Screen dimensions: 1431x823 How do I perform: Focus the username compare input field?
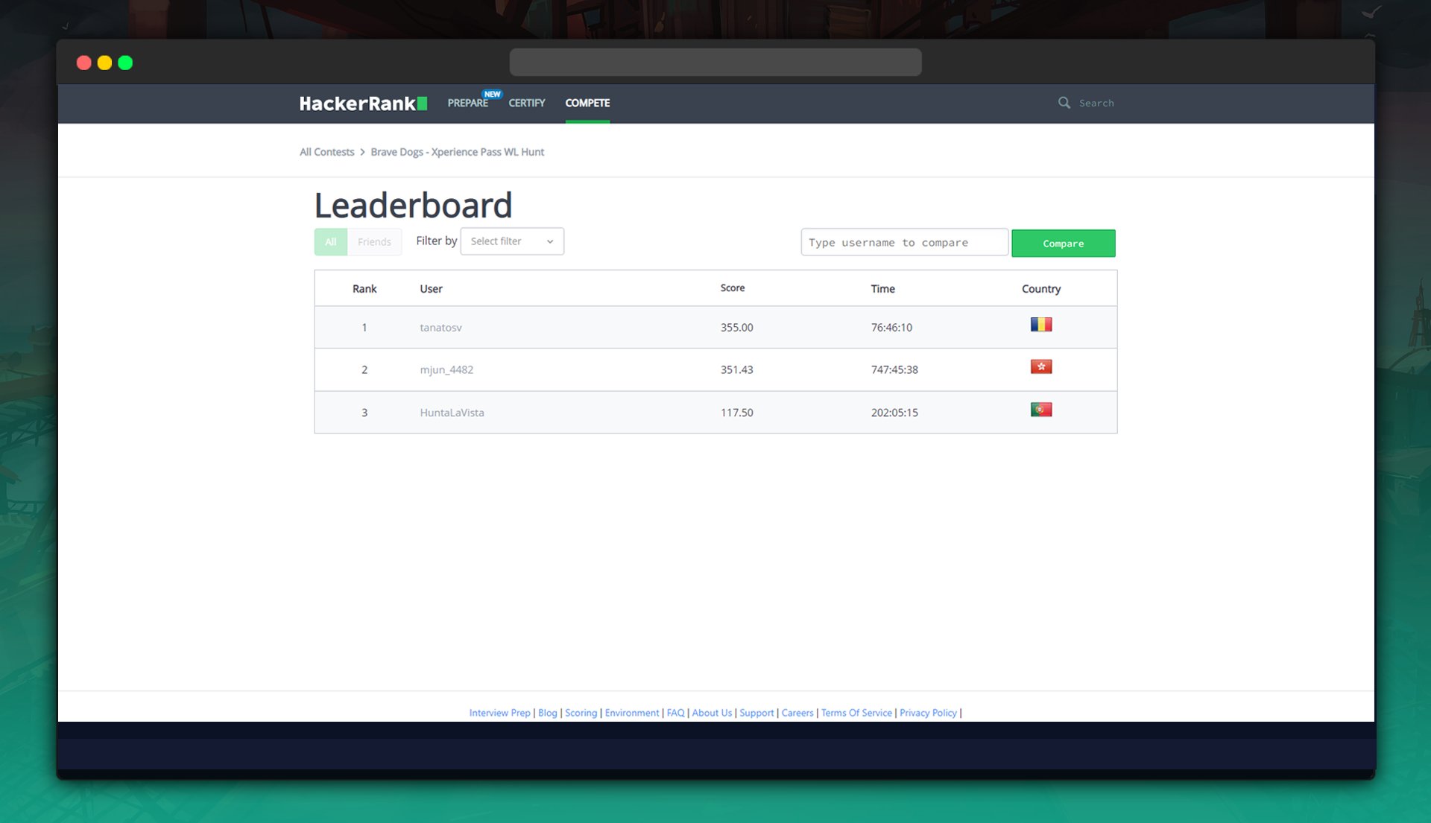click(x=903, y=243)
